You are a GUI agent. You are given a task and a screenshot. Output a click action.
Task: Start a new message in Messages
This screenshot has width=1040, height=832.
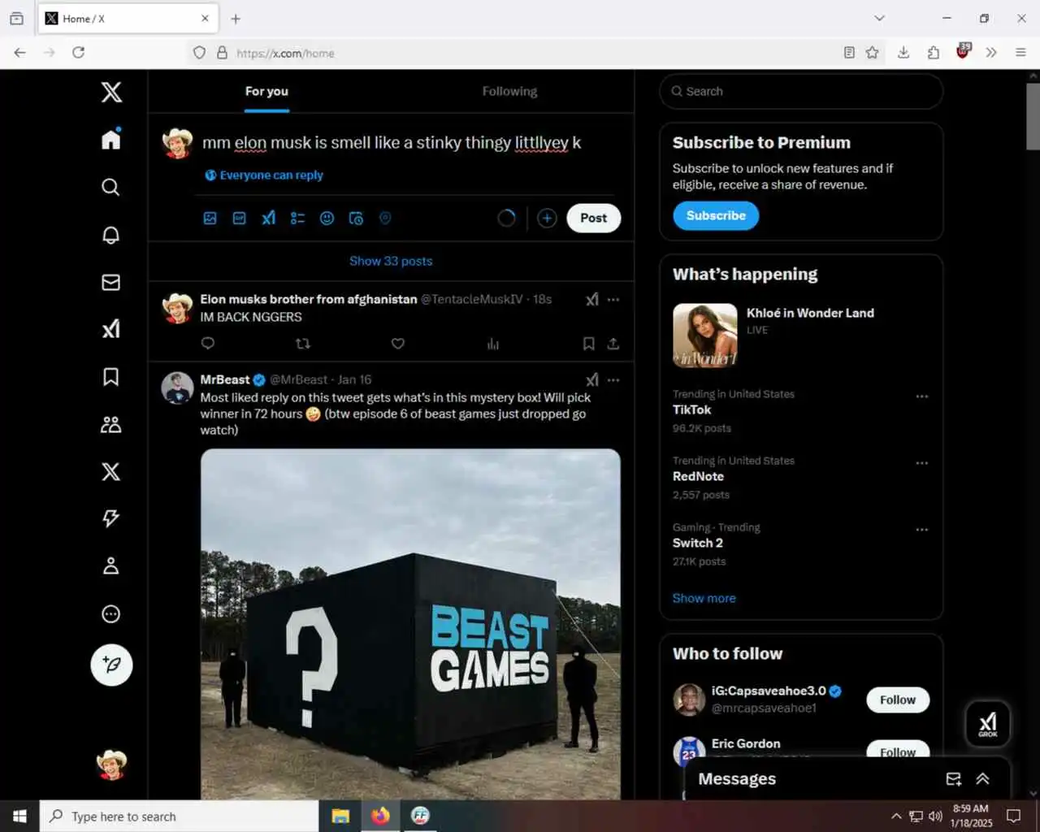pos(954,778)
